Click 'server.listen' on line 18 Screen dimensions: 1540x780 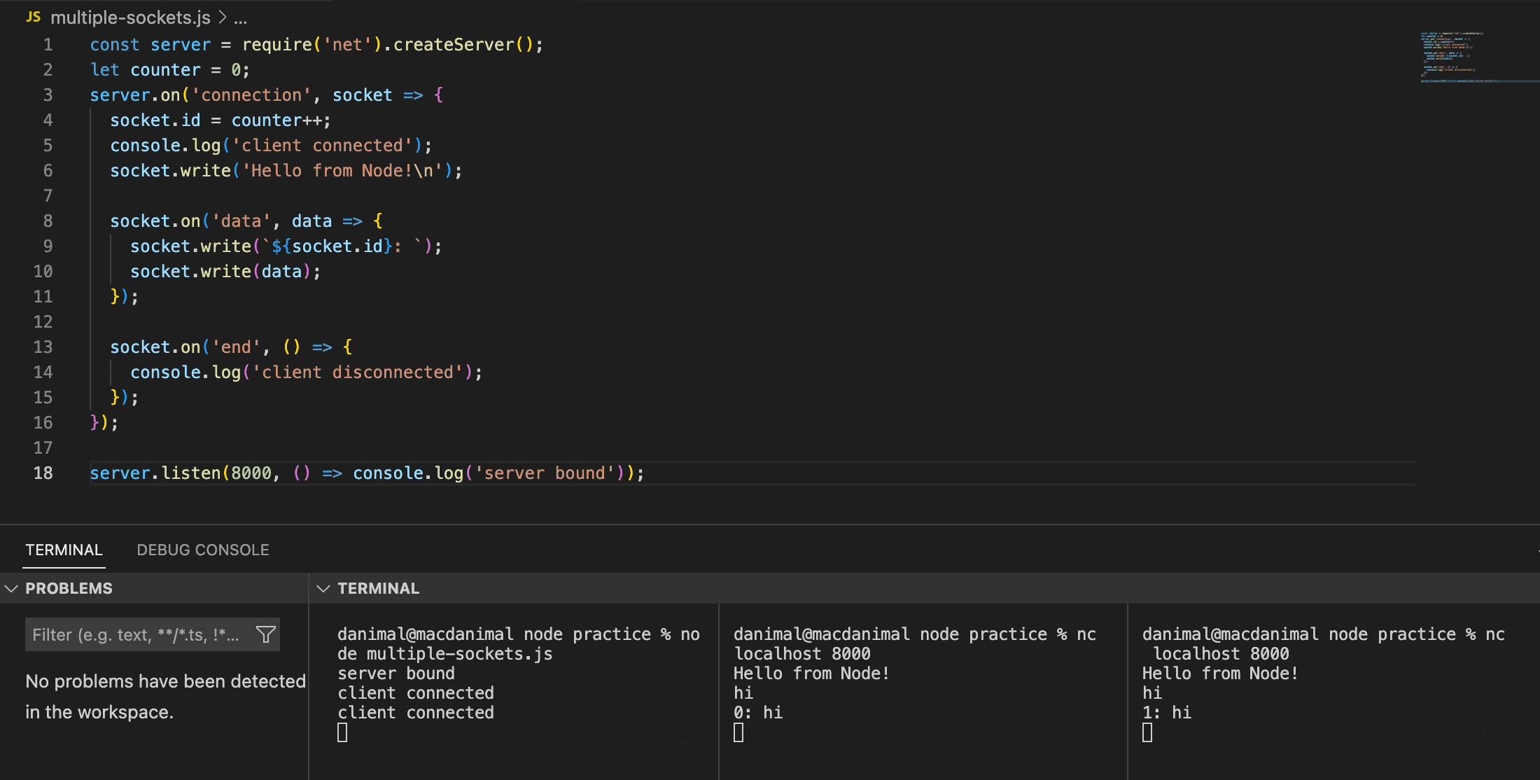pos(155,473)
